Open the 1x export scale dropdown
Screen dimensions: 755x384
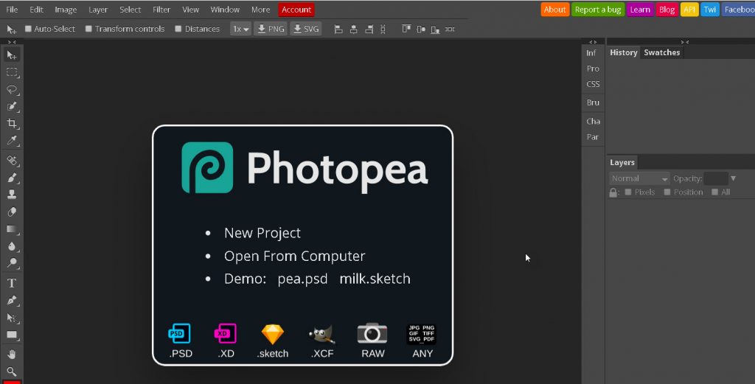pyautogui.click(x=240, y=29)
